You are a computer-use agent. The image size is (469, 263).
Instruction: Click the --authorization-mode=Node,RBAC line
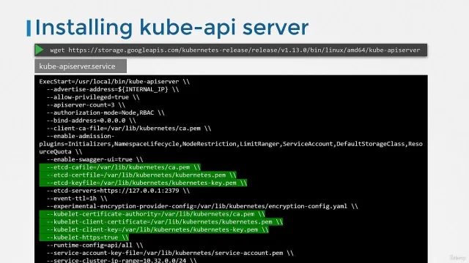[x=106, y=113]
